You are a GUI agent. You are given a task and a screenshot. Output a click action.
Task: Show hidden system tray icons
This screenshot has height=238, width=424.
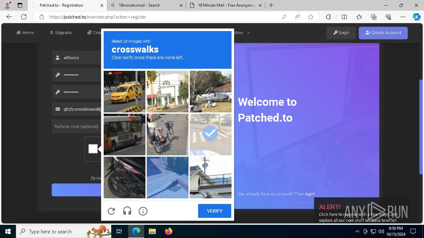click(357, 231)
